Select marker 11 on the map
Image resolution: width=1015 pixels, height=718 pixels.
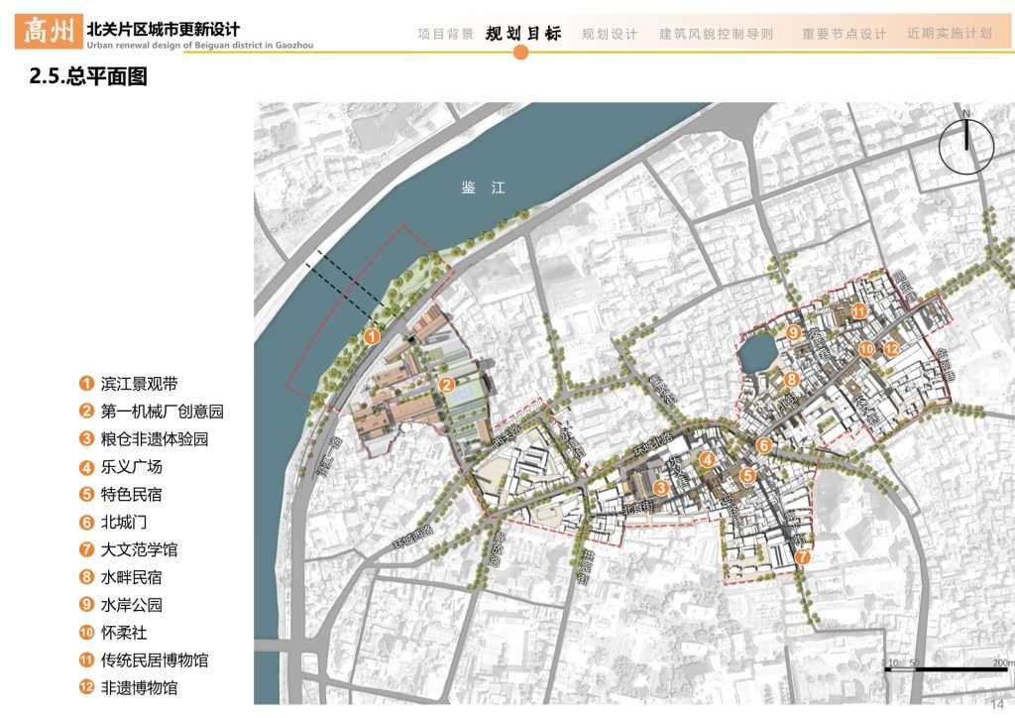[x=859, y=311]
